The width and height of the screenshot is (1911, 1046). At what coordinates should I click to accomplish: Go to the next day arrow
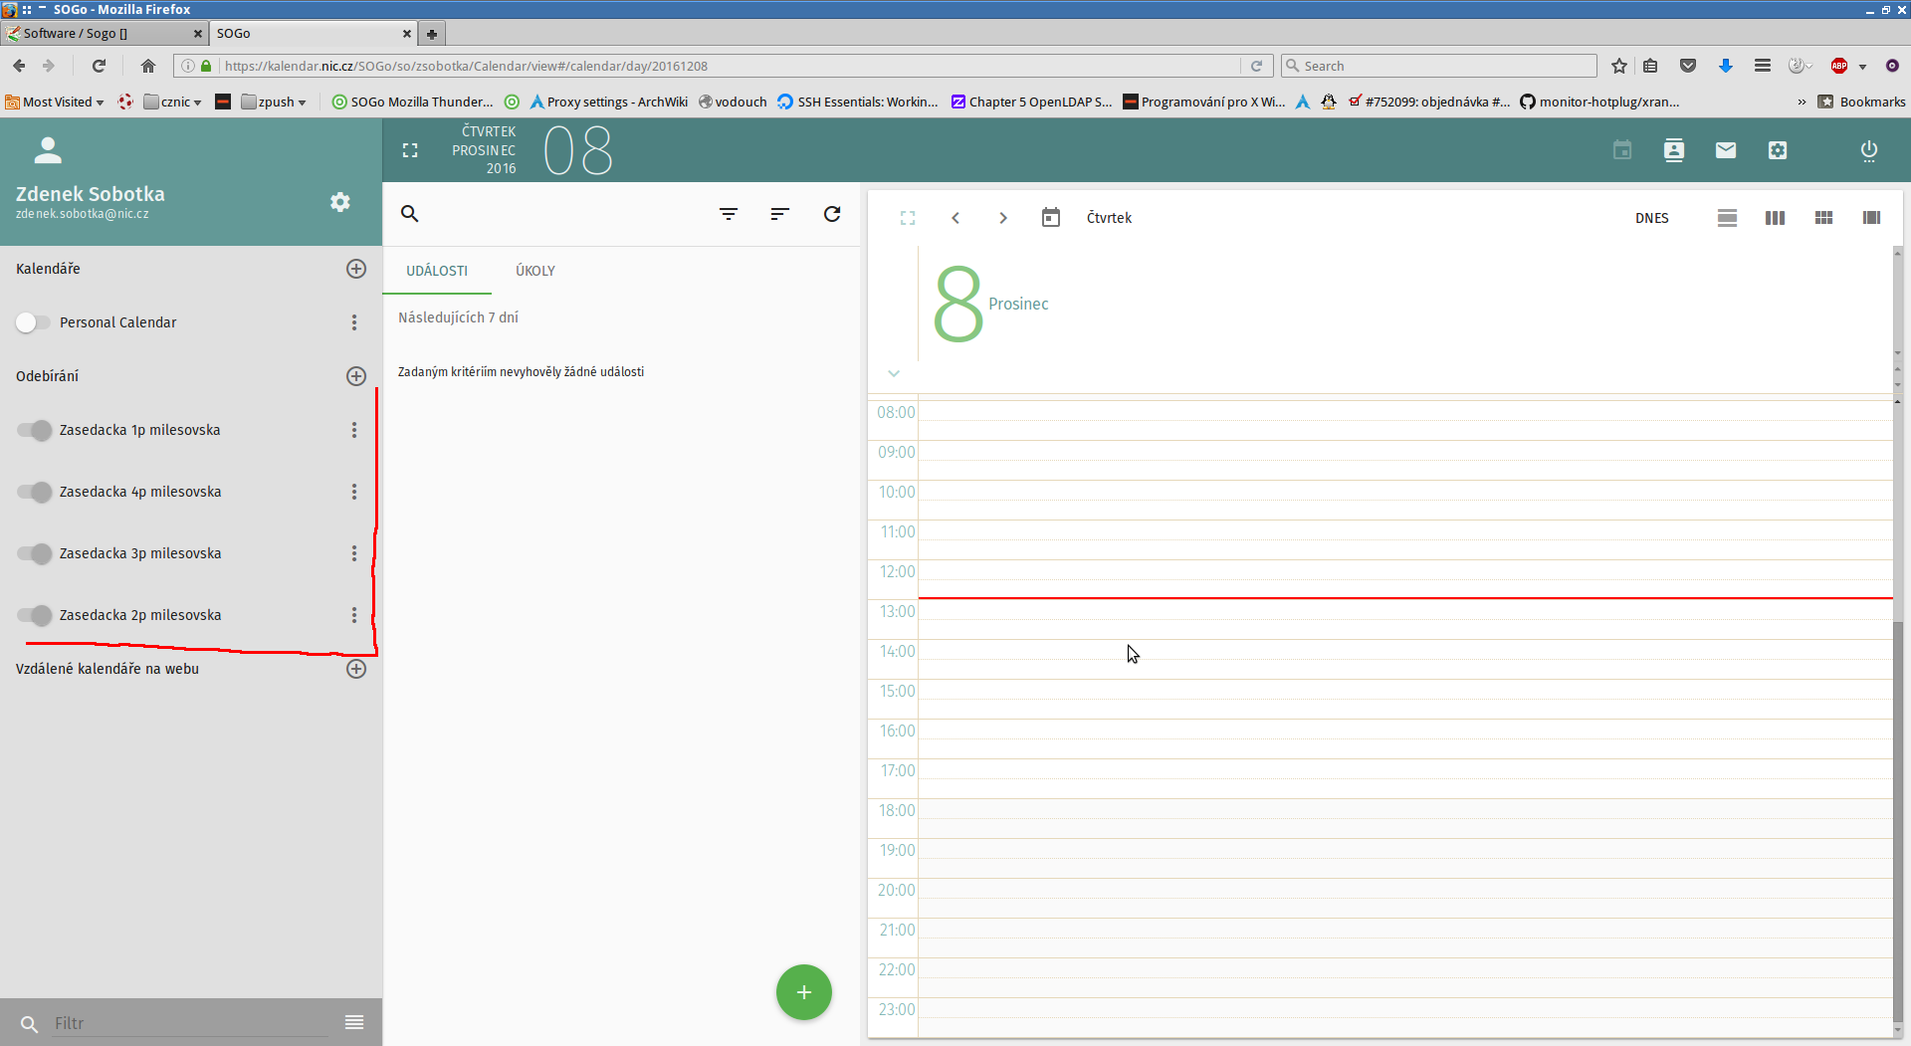[x=1002, y=218]
